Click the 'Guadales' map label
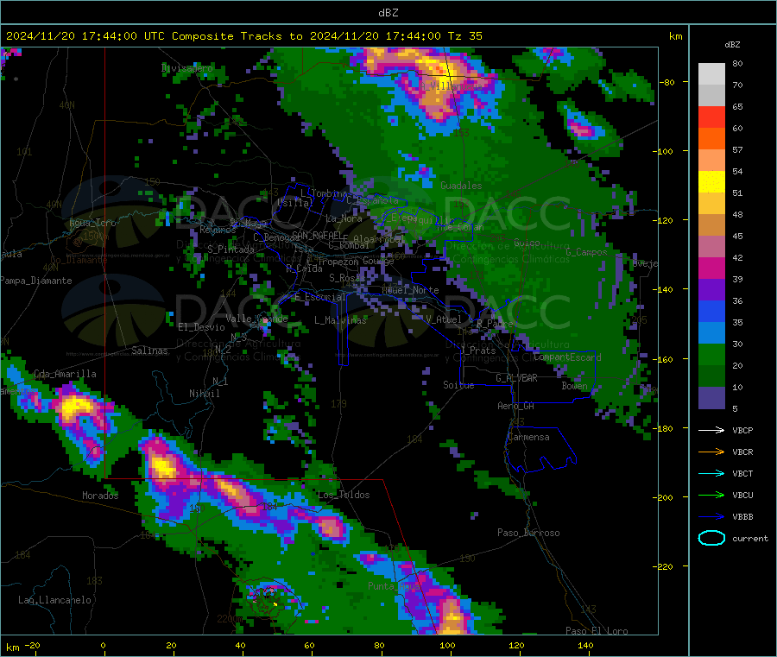 [461, 186]
